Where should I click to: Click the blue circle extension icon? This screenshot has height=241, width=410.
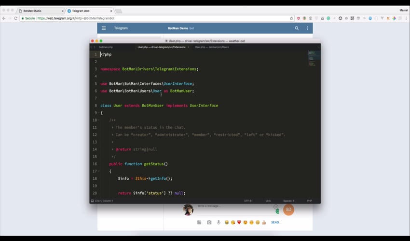tap(370, 18)
